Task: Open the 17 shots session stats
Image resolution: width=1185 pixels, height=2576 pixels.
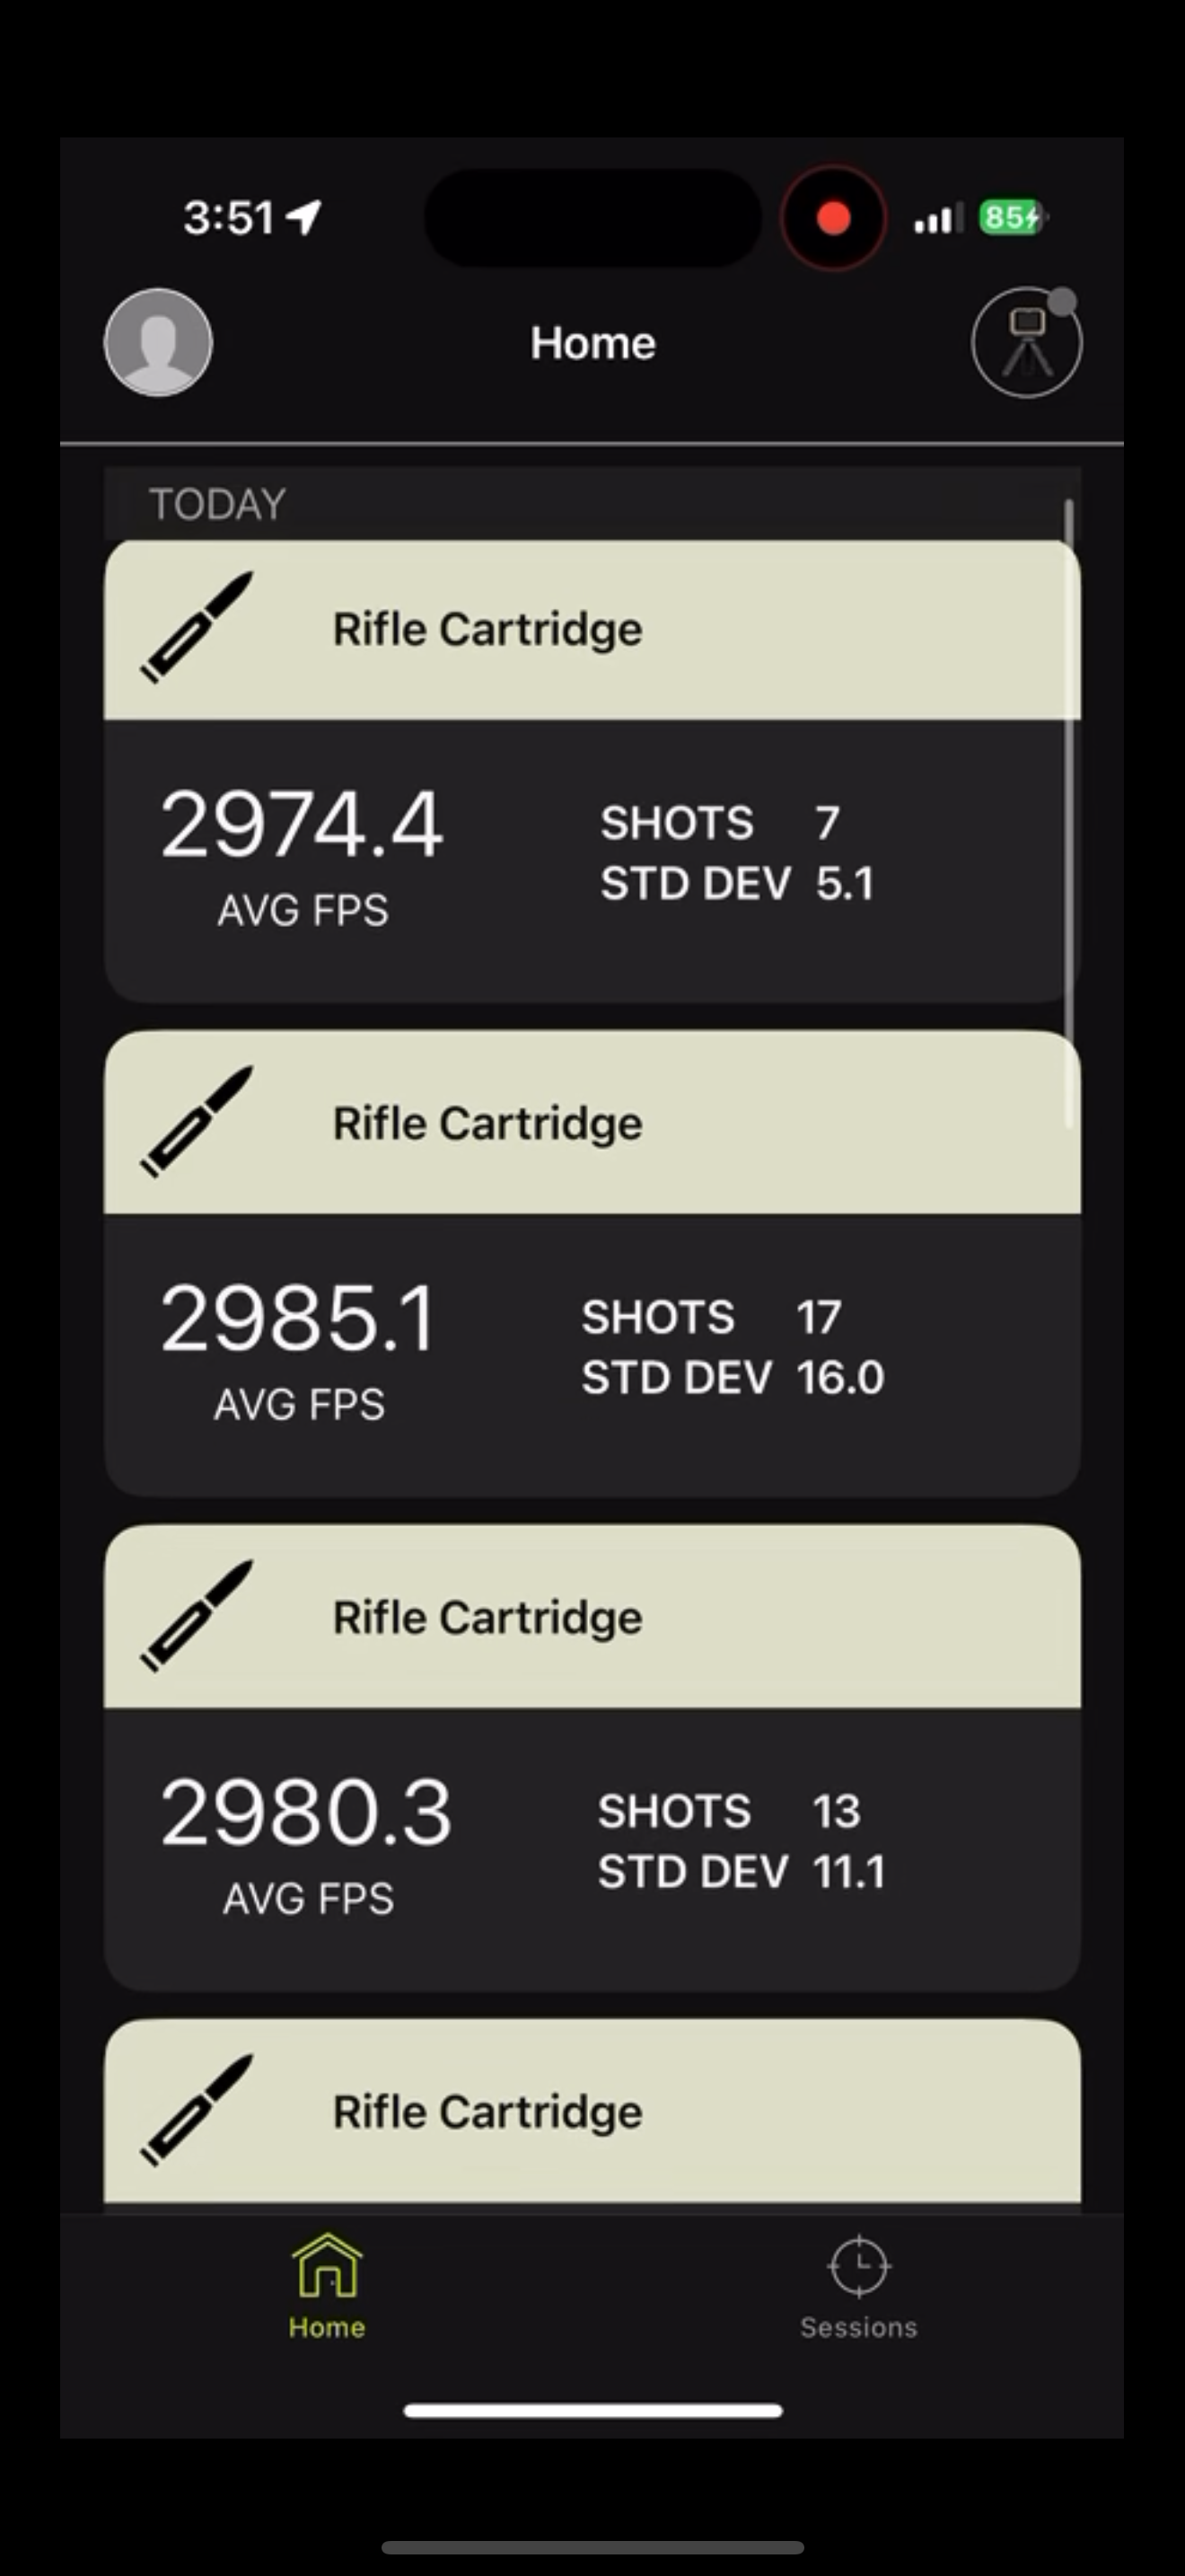Action: pyautogui.click(x=733, y=1347)
